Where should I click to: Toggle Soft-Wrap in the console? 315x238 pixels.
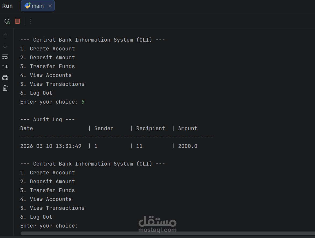(5, 57)
